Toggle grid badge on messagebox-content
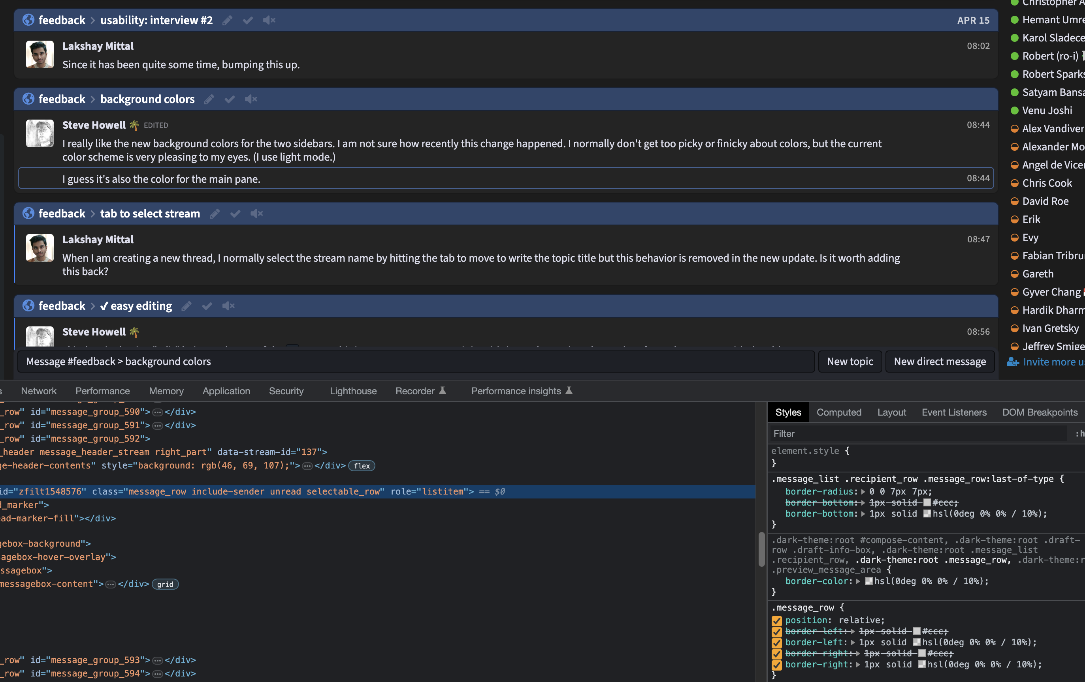 tap(165, 584)
